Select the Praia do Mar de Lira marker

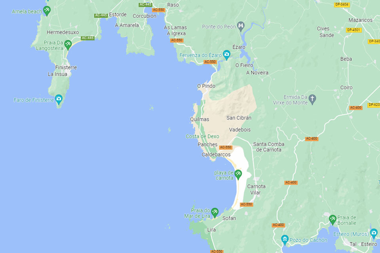point(215,212)
